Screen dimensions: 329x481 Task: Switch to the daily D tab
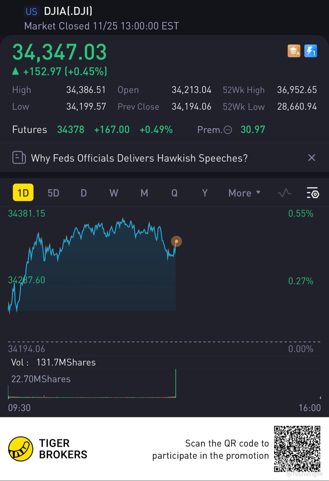84,193
